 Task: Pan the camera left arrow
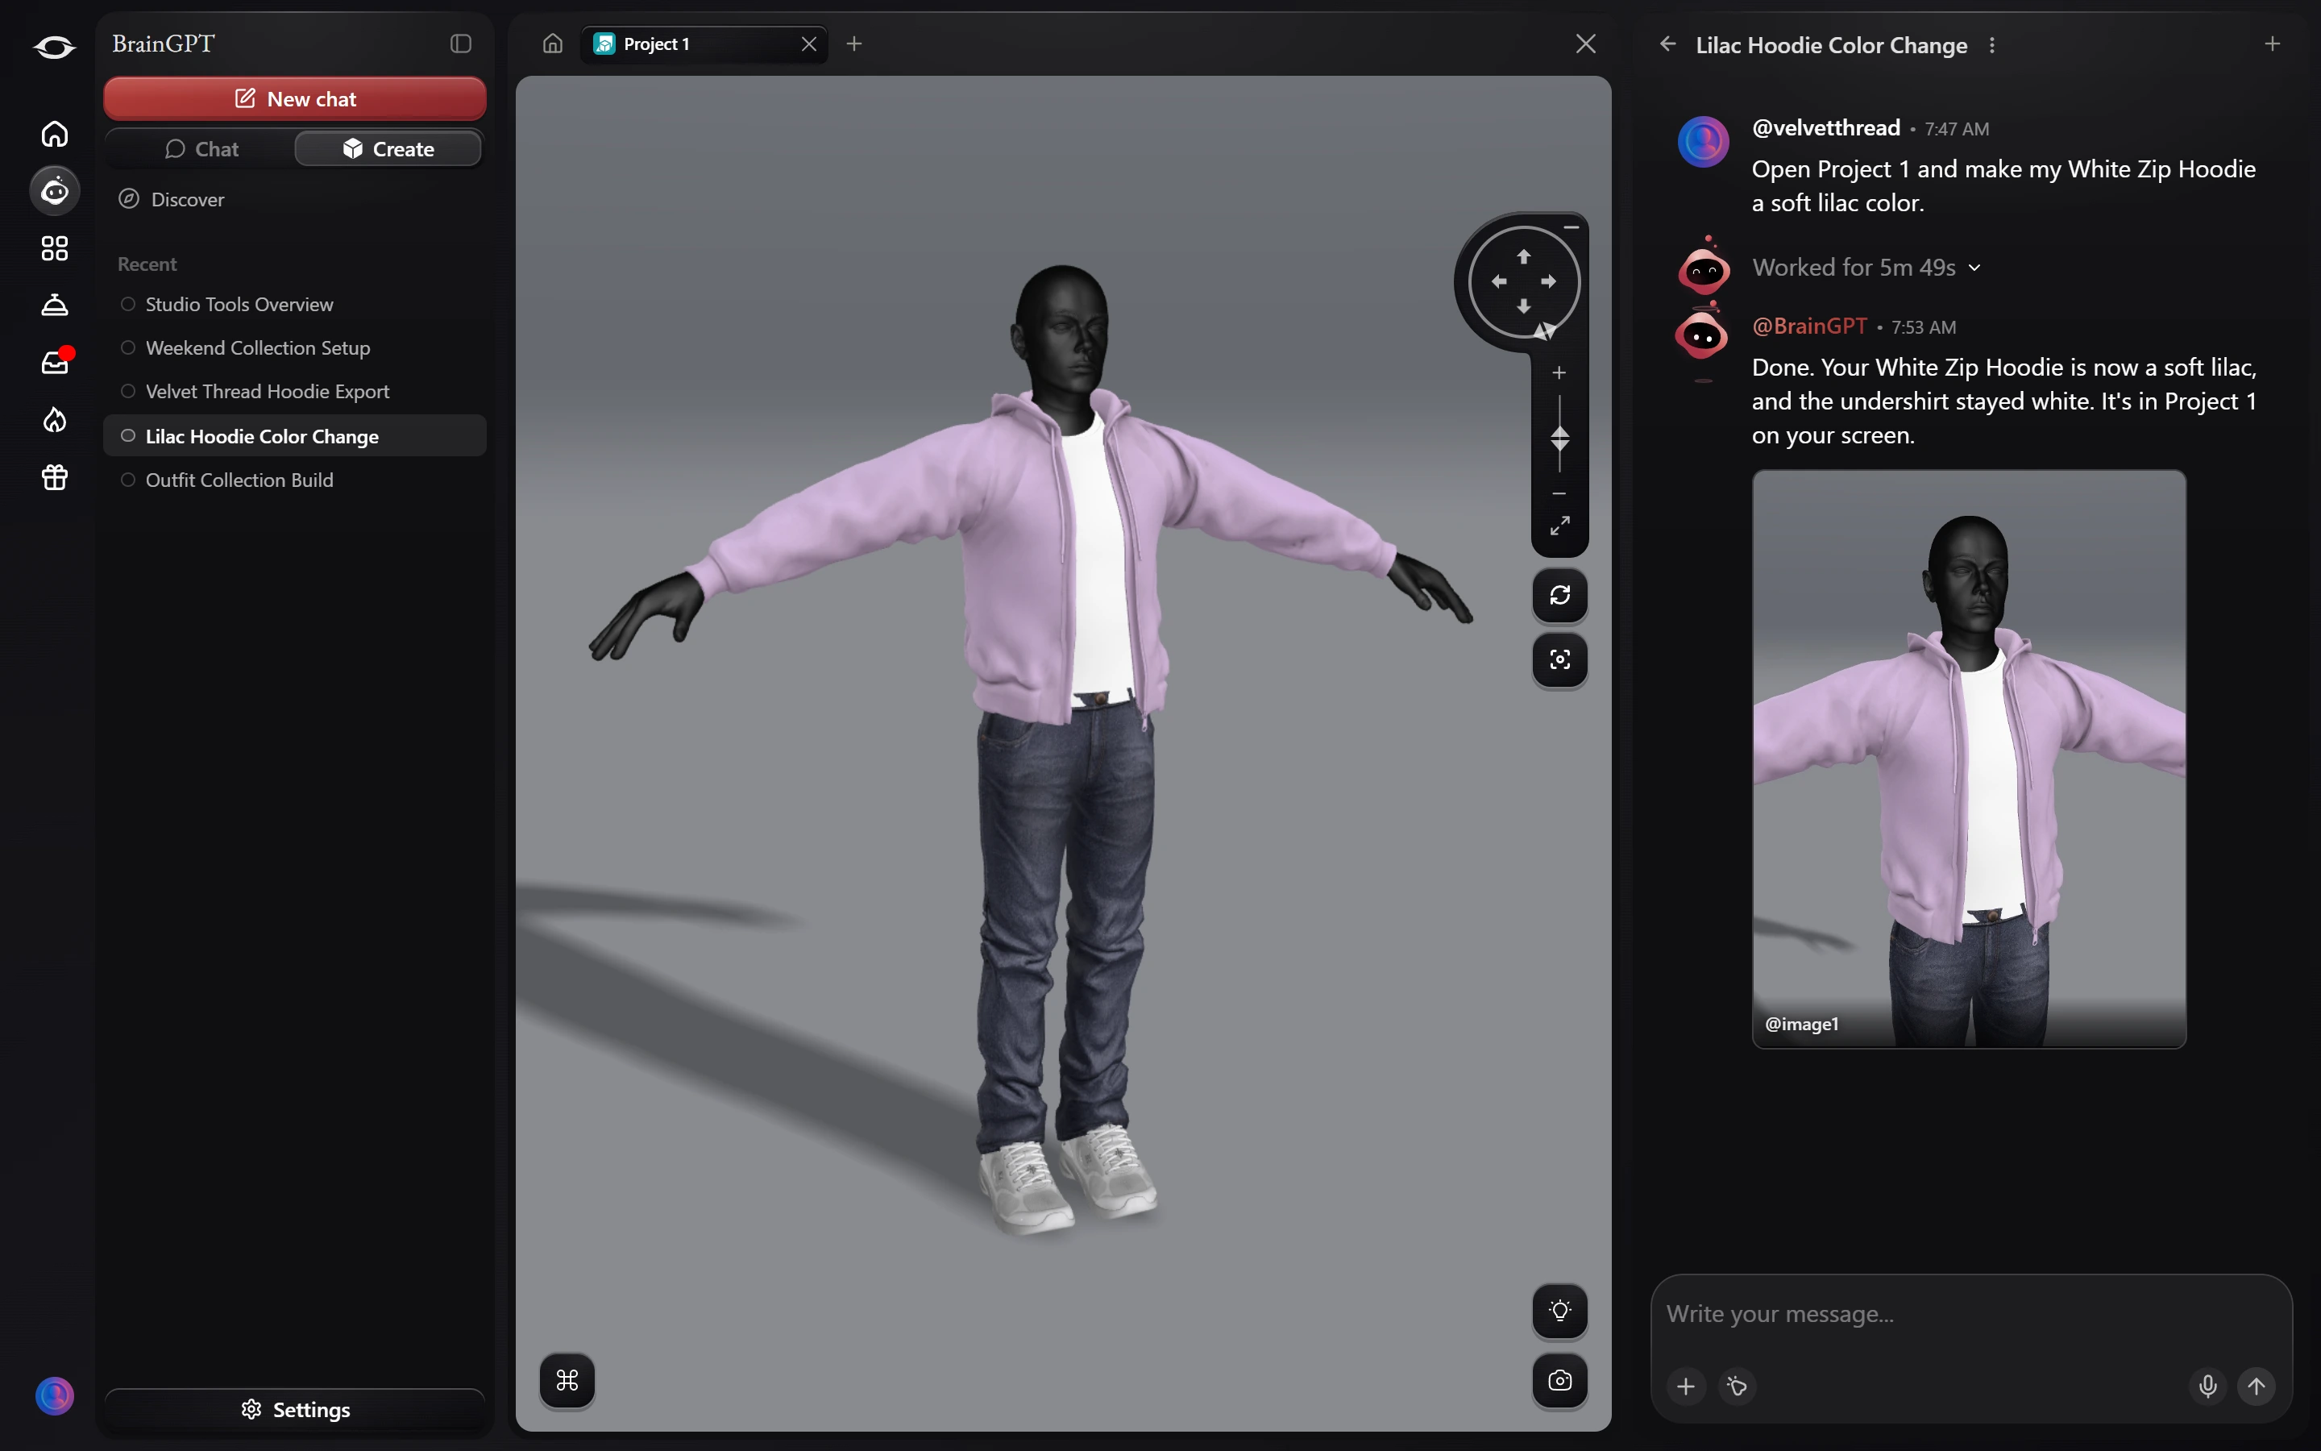[x=1499, y=281]
